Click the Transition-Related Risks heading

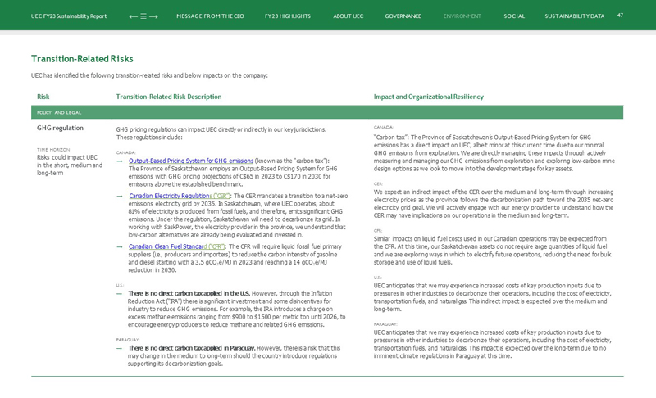82,59
